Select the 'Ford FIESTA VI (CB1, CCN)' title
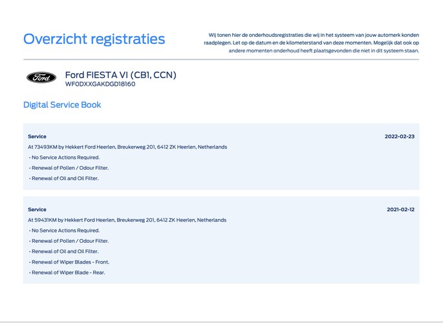The width and height of the screenshot is (443, 332). tap(120, 75)
